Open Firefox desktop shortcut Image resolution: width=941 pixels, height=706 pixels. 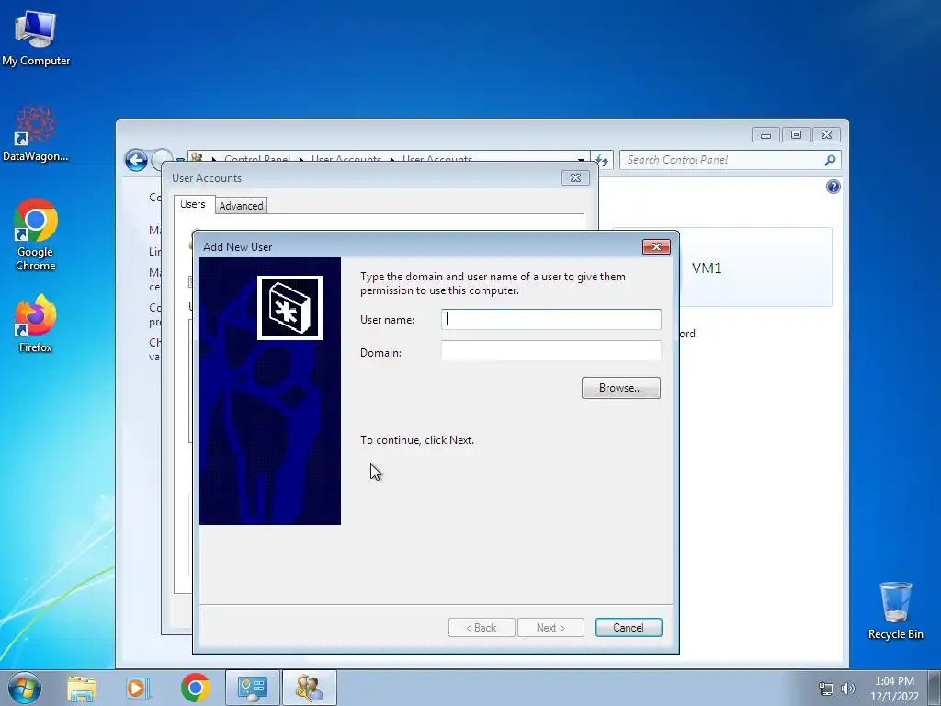pyautogui.click(x=36, y=323)
